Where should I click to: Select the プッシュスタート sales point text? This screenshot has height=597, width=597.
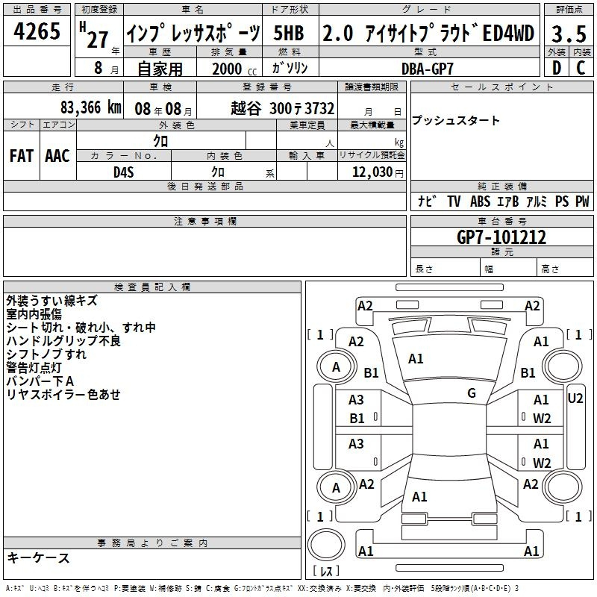[x=456, y=121]
